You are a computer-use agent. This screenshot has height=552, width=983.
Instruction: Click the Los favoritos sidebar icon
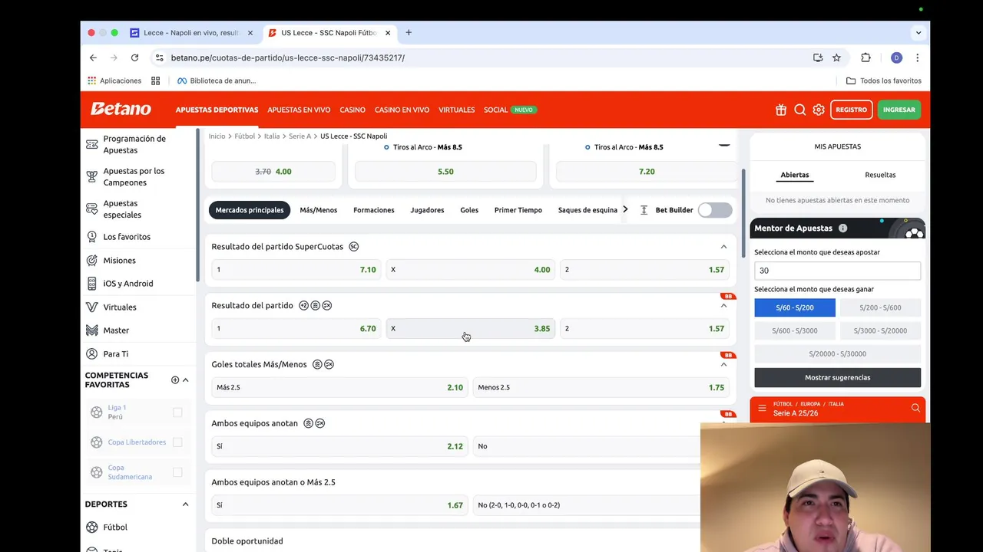tap(92, 237)
